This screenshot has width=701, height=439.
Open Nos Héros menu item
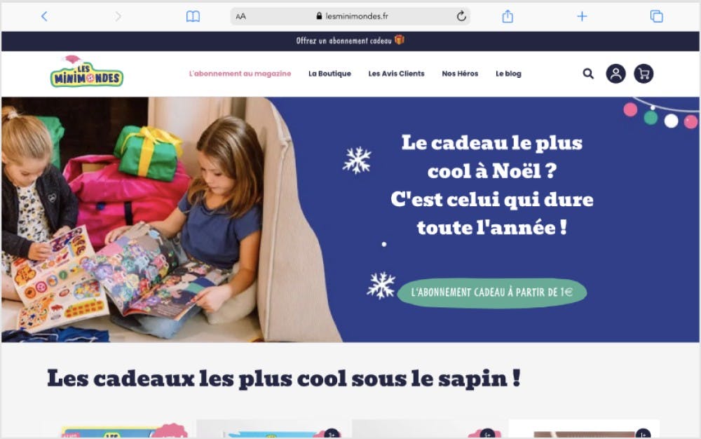pyautogui.click(x=460, y=74)
